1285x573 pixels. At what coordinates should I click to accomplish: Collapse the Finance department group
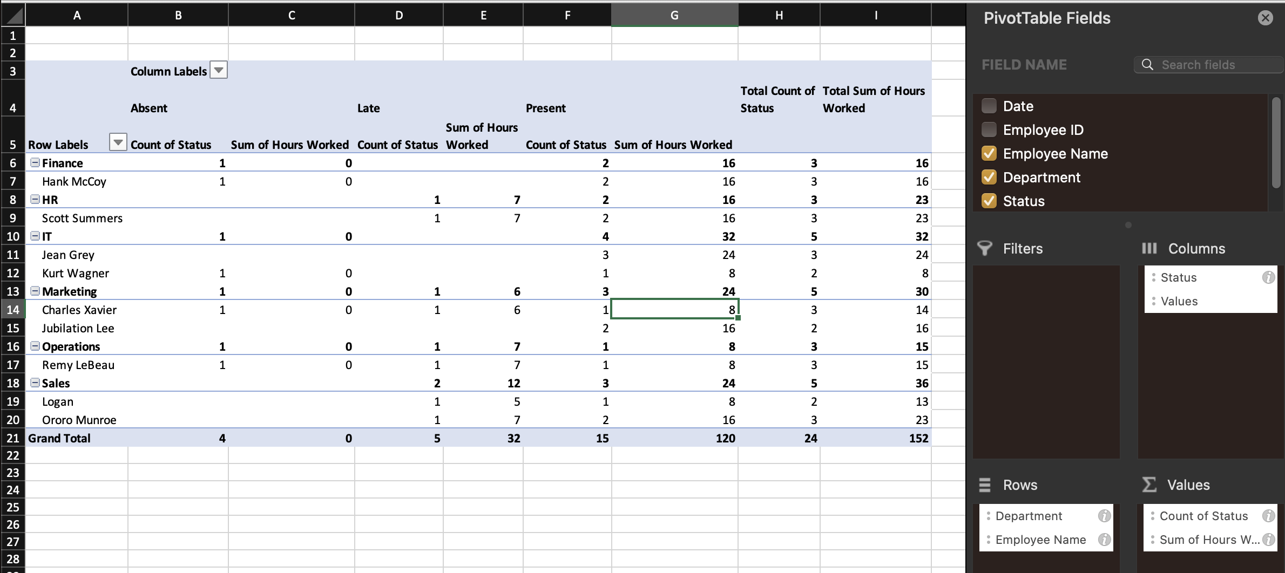(35, 162)
